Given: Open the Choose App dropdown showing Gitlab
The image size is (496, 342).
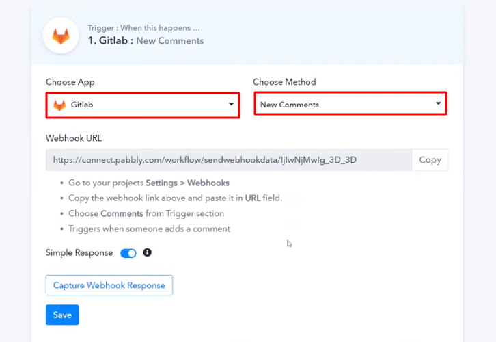Looking at the screenshot, I should tap(143, 105).
